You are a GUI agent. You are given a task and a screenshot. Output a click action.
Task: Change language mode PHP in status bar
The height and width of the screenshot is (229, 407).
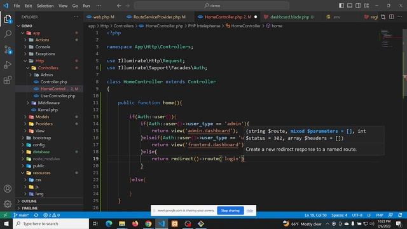[380, 215]
